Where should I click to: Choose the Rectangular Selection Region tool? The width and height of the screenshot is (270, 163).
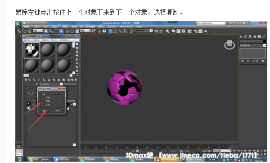(56, 31)
